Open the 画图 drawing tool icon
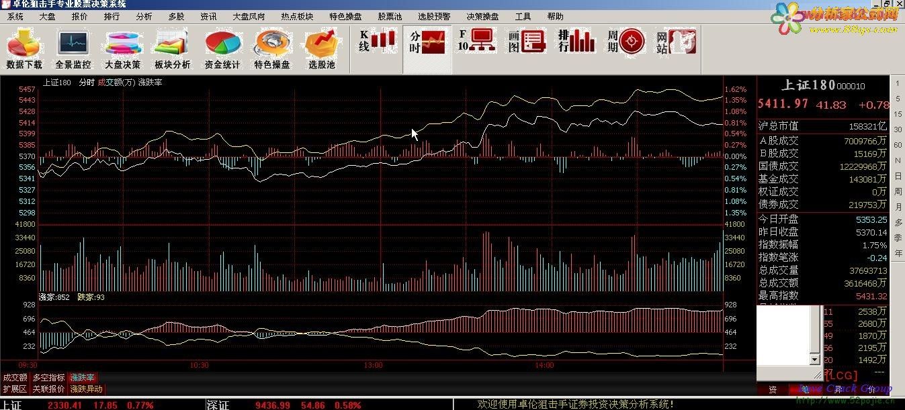 (x=527, y=42)
